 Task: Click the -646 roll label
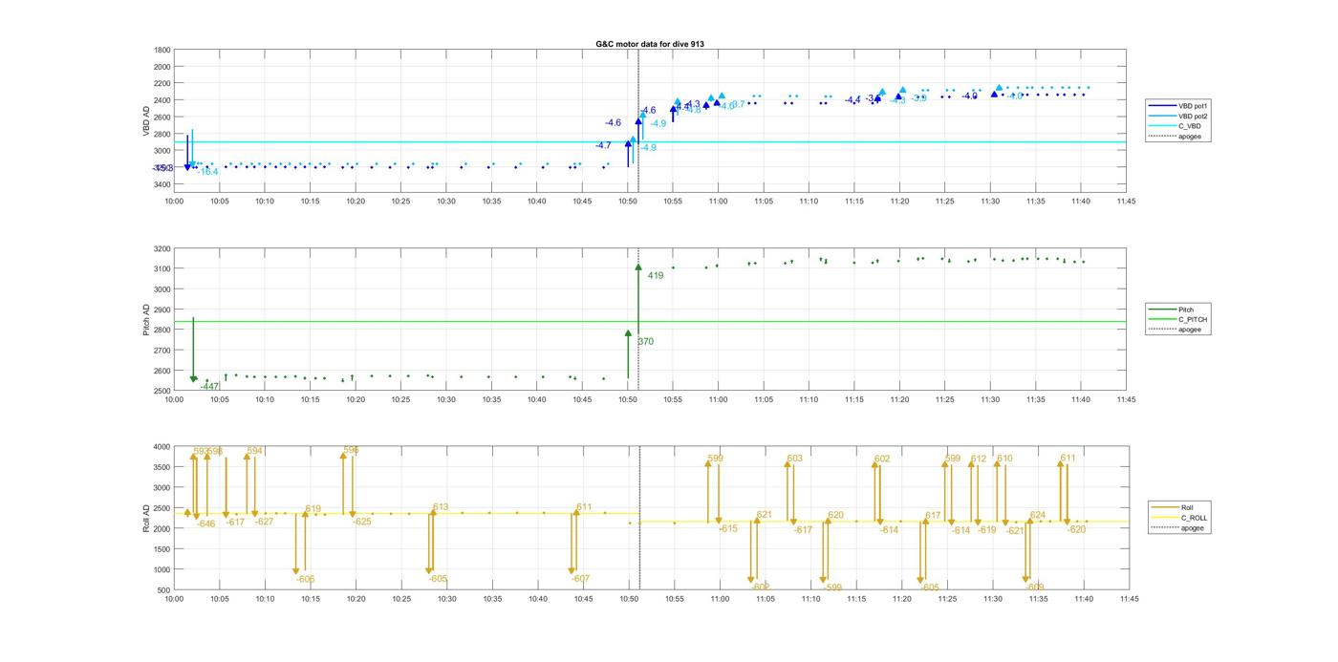tap(206, 523)
